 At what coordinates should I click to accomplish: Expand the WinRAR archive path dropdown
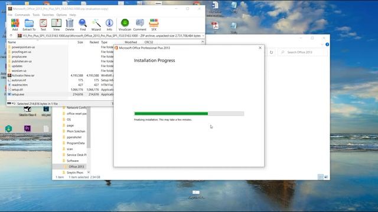pyautogui.click(x=203, y=36)
